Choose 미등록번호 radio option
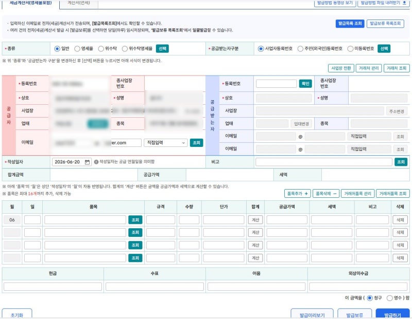Screen dimensions: 412x319 [x=350, y=49]
